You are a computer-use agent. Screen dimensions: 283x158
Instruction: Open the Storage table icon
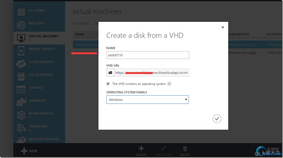click(x=21, y=89)
